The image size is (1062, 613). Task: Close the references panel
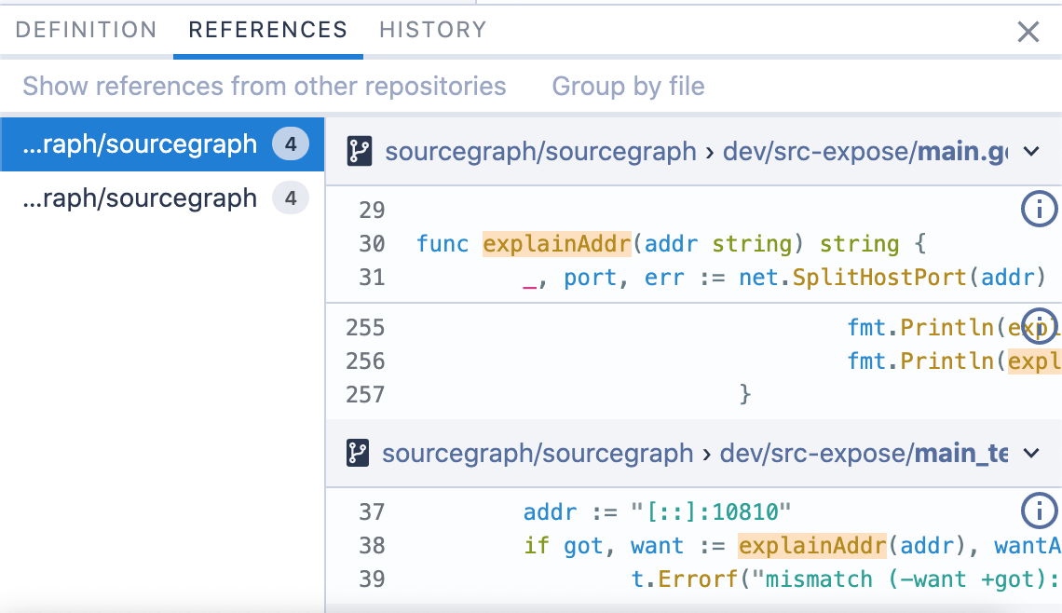(x=1028, y=32)
